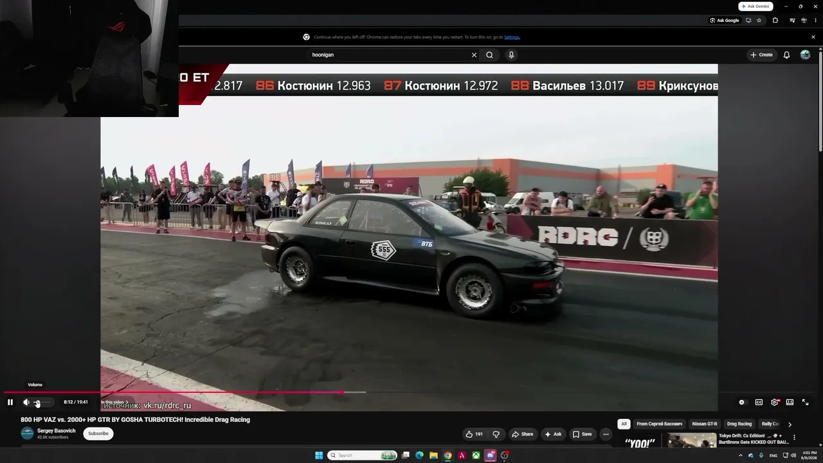Open the clock showing 4:01 PM
The width and height of the screenshot is (823, 463).
pos(808,455)
